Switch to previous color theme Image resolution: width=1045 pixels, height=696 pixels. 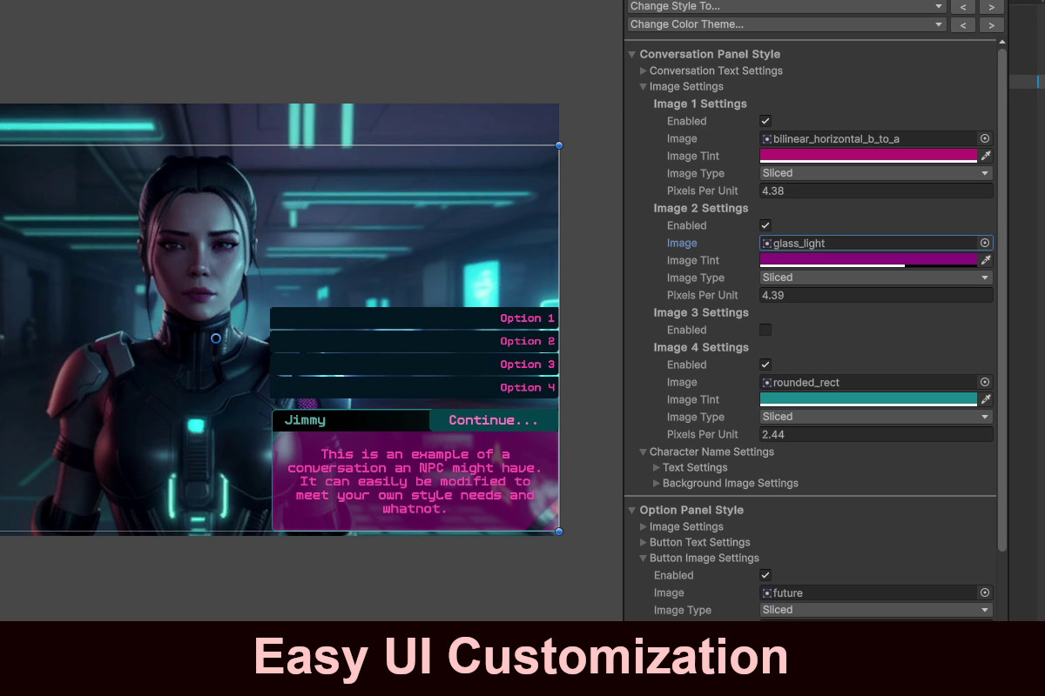[x=962, y=25]
